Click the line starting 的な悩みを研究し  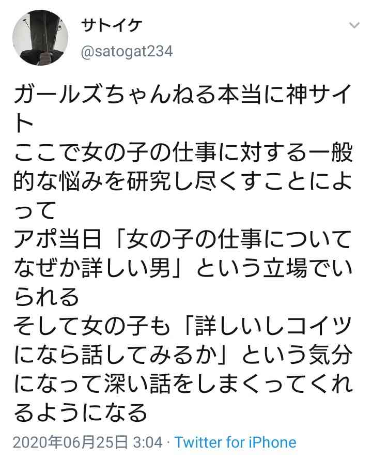coord(183,182)
